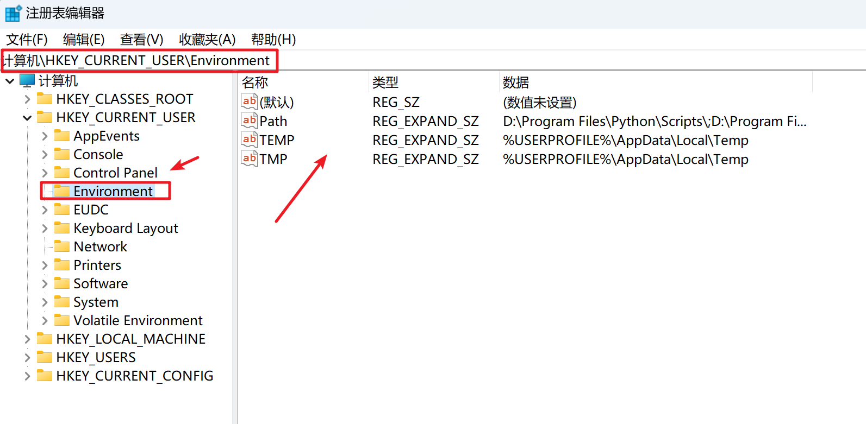Collapse the 计算机 root node
The image size is (866, 424).
[10, 81]
